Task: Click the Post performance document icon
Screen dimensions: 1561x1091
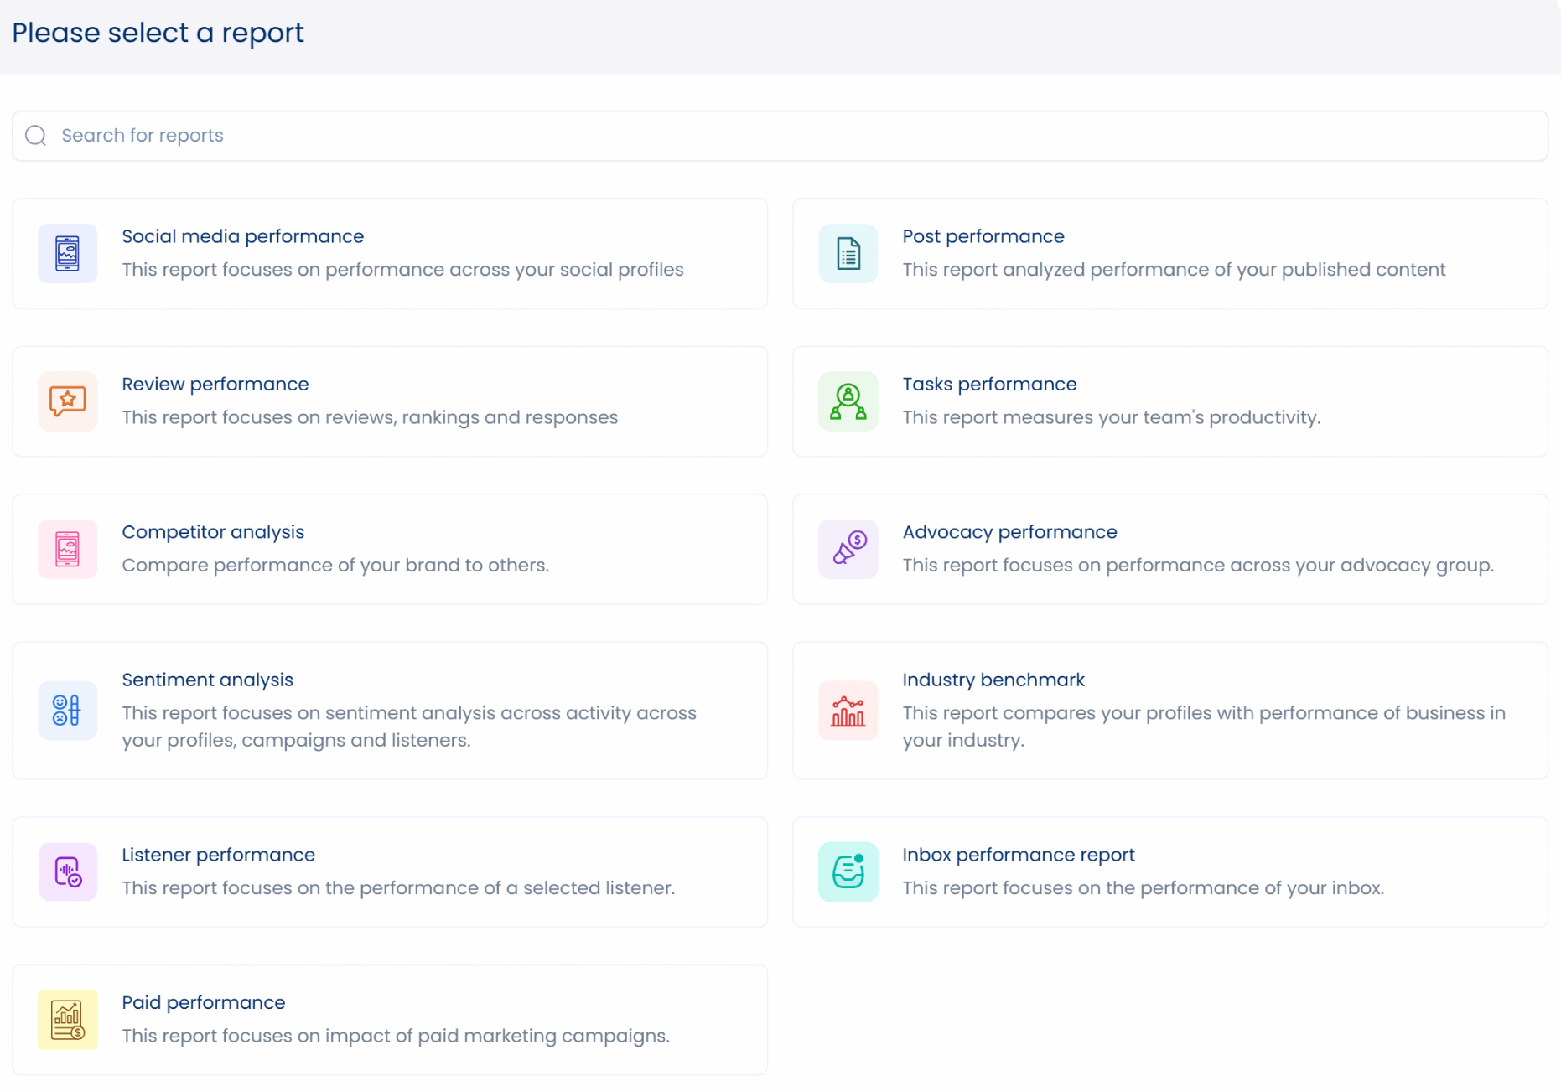Action: point(848,253)
